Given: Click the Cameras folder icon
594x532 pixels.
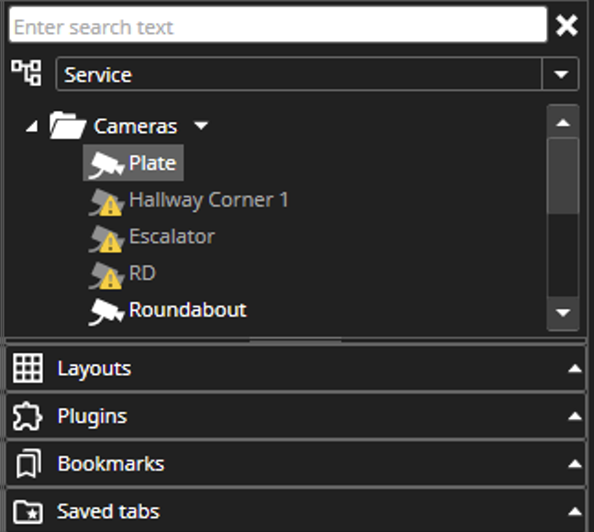Looking at the screenshot, I should (67, 126).
